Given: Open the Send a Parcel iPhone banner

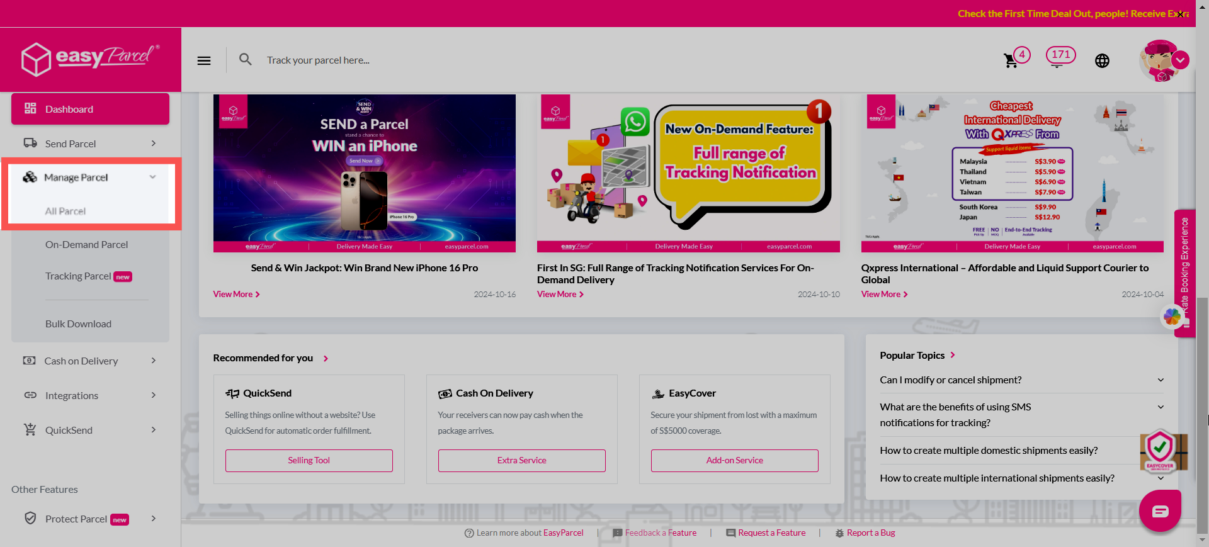Looking at the screenshot, I should (x=365, y=173).
